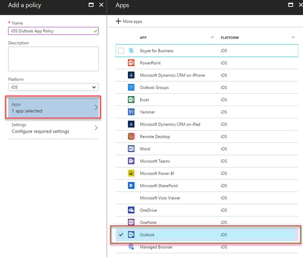Viewport: 303px width, 257px height.
Task: Click the Dynamics CRM on iPhone icon
Action: coord(131,75)
